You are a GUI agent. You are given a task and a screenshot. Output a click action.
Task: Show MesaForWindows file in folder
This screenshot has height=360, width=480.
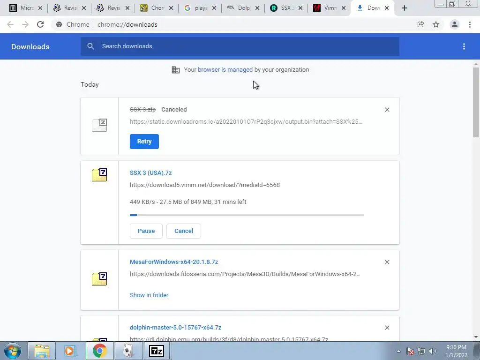pyautogui.click(x=149, y=295)
